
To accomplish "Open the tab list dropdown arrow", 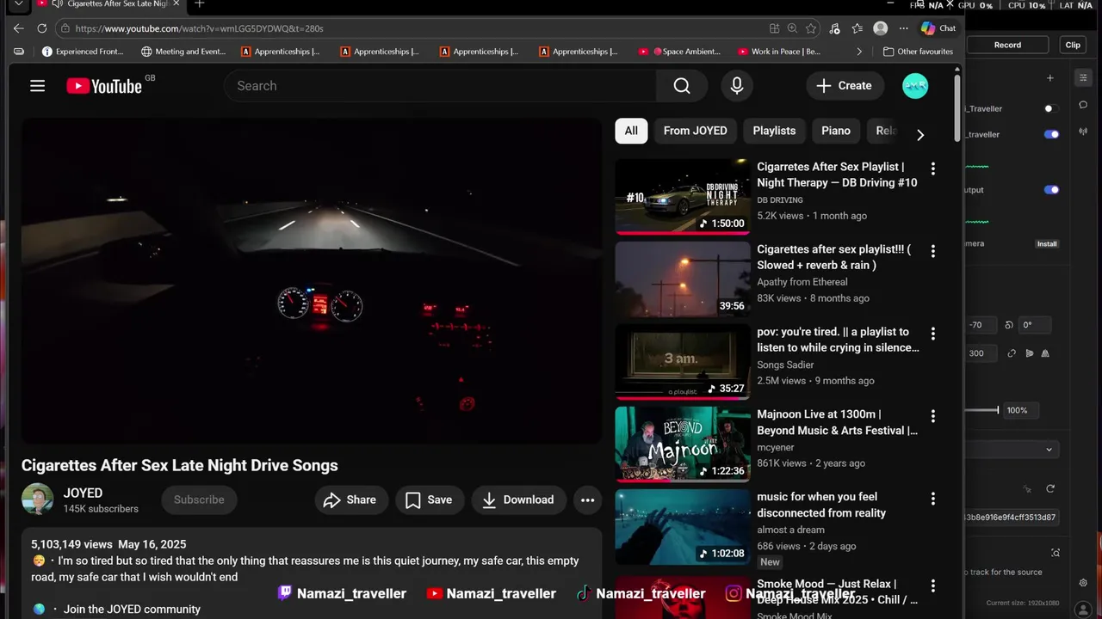I will pos(19,4).
